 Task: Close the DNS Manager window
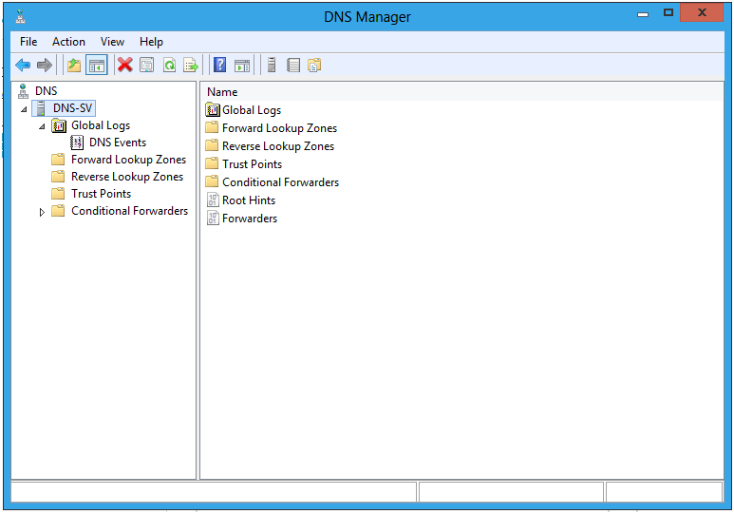[702, 13]
